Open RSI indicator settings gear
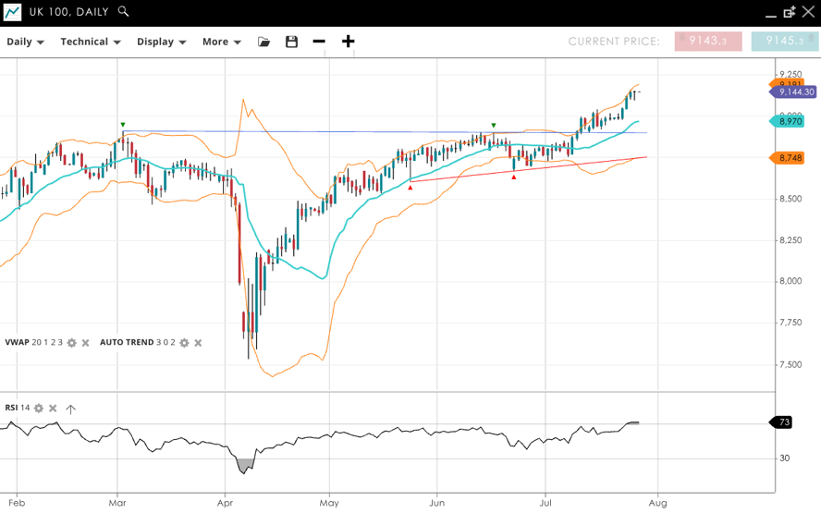The height and width of the screenshot is (513, 821). point(39,408)
